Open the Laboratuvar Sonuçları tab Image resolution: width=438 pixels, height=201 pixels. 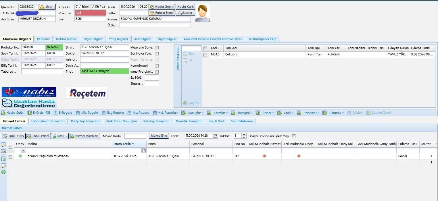48,121
